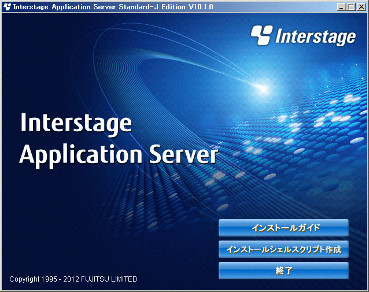Click the Interstage logo at top right
369x292 pixels.
(303, 36)
